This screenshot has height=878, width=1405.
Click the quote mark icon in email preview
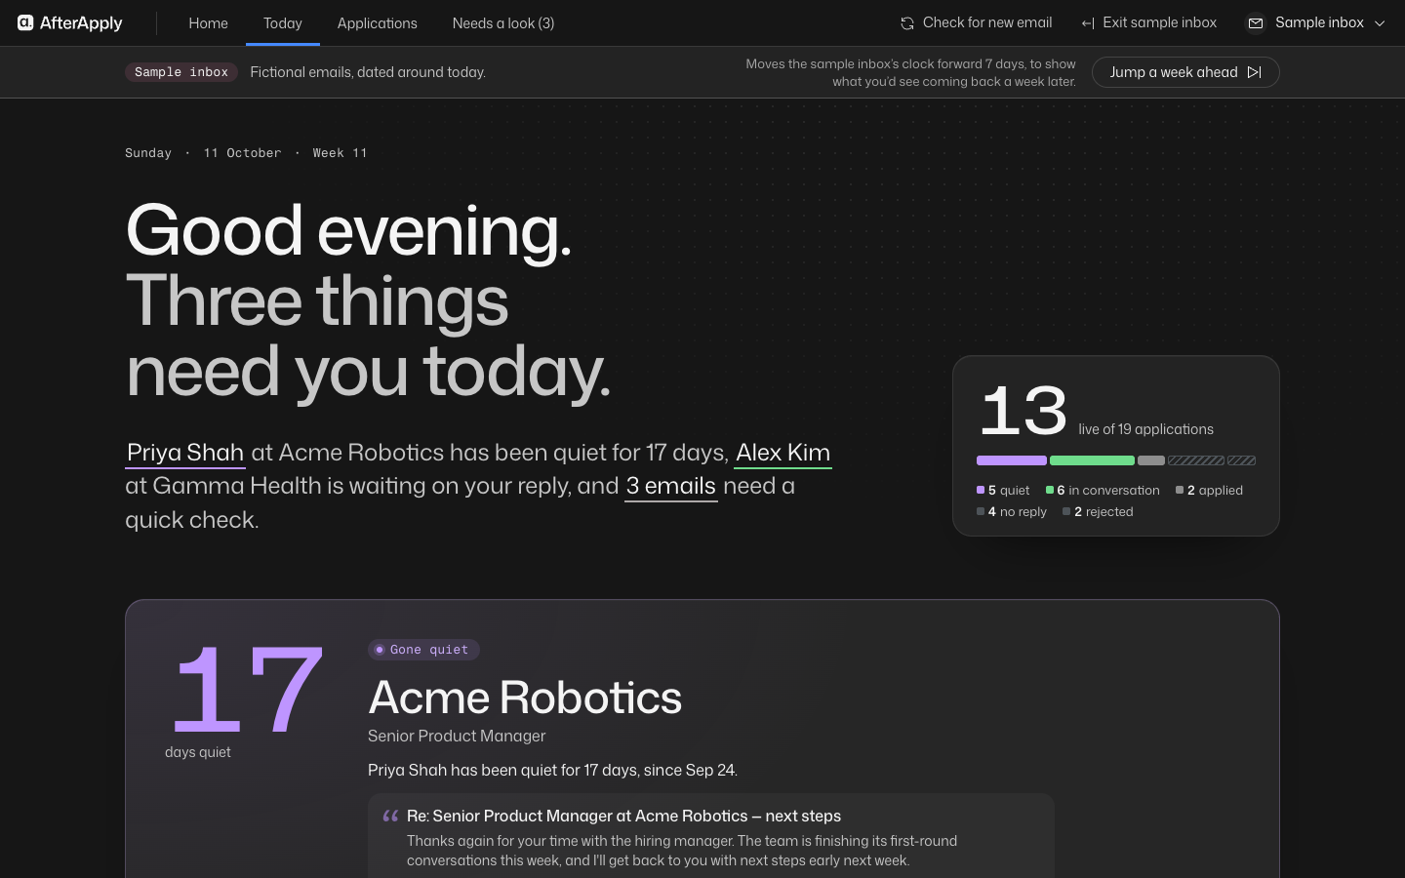(x=390, y=816)
